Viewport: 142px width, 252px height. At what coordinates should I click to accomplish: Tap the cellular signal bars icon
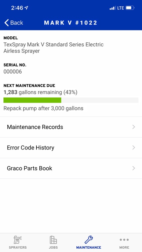112,8
